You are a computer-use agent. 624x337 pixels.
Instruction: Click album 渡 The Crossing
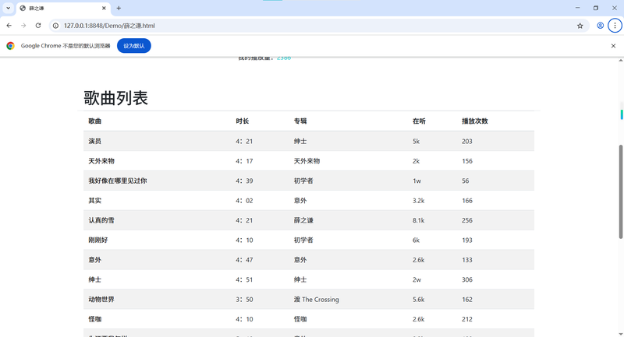317,300
